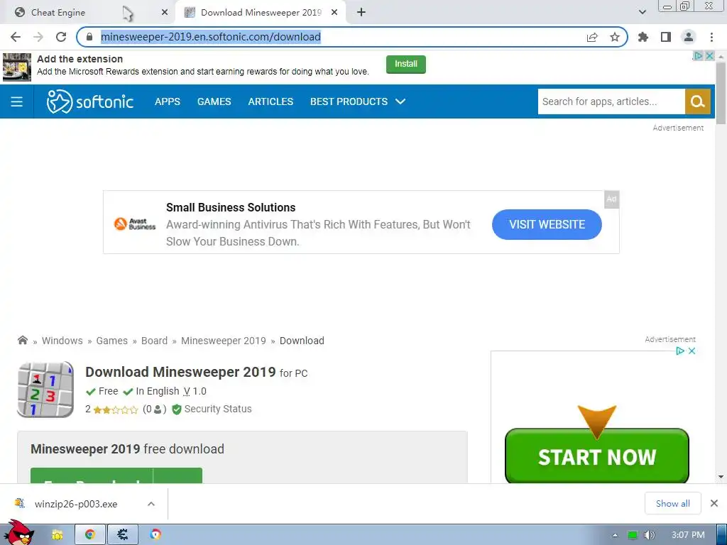Viewport: 727px width, 545px height.
Task: Click the AdChoices icon above START NOW
Action: pos(680,351)
